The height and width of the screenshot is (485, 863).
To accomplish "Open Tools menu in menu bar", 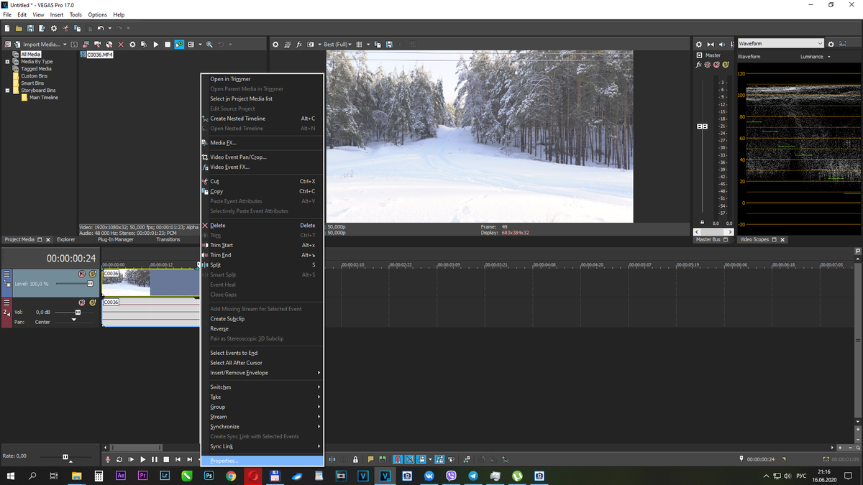I will (76, 14).
